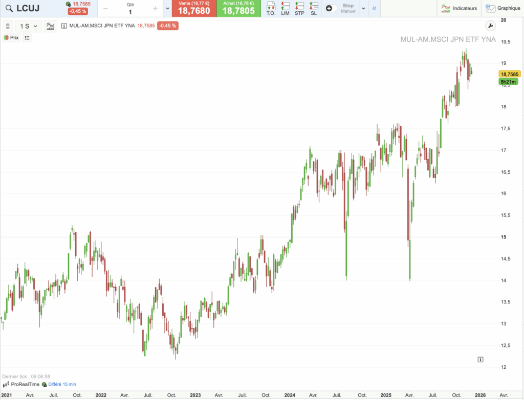524x400 pixels.
Task: Expand the order quantity dropdown chevron
Action: pos(167,8)
